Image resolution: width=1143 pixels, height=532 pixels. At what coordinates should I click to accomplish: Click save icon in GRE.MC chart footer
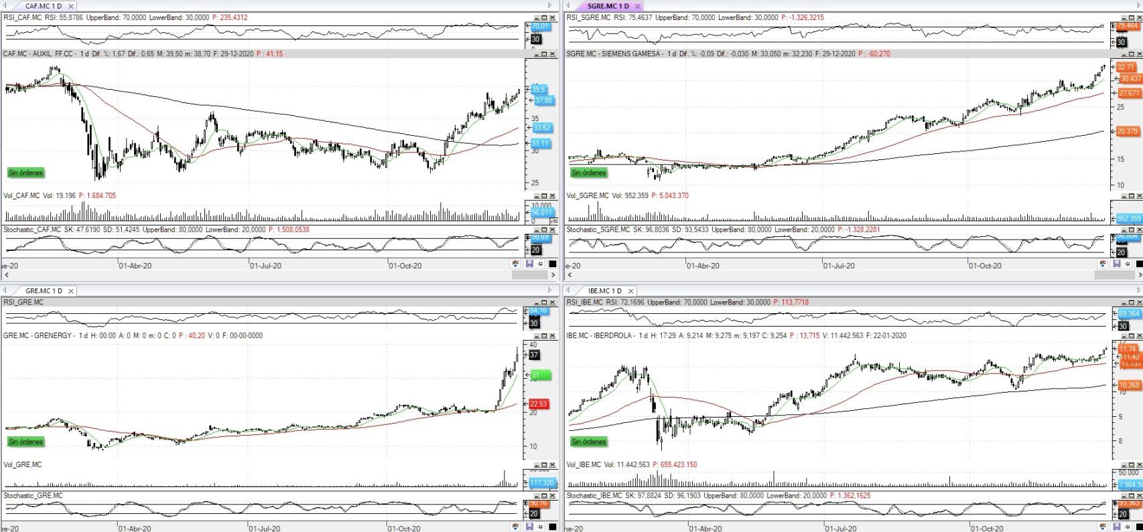click(x=529, y=527)
